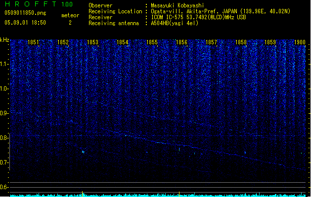
Task: Click the Receiver field label
Action: coord(100,17)
